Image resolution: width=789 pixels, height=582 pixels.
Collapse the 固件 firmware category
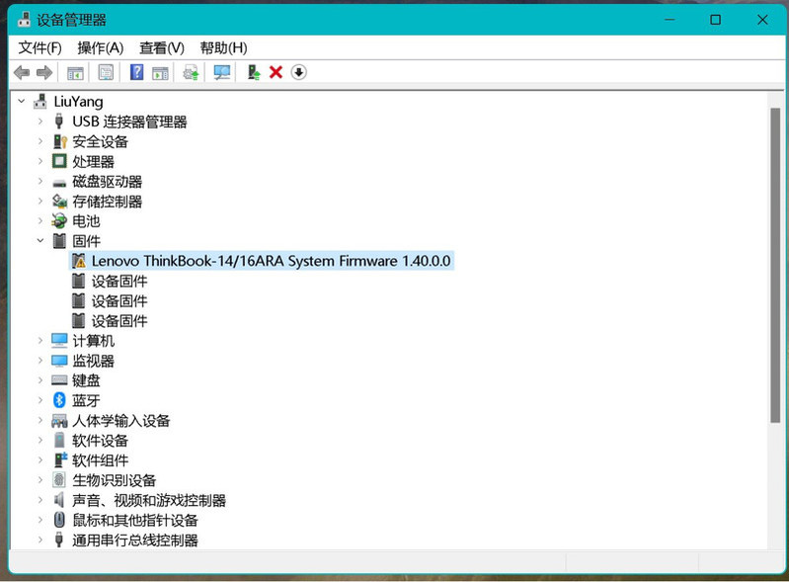pyautogui.click(x=40, y=241)
